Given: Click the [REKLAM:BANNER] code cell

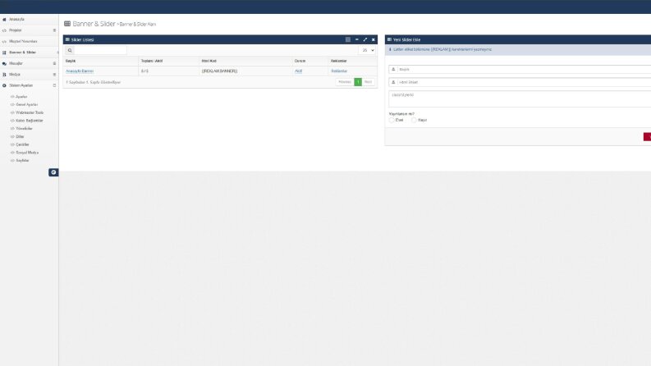Looking at the screenshot, I should click(x=220, y=71).
